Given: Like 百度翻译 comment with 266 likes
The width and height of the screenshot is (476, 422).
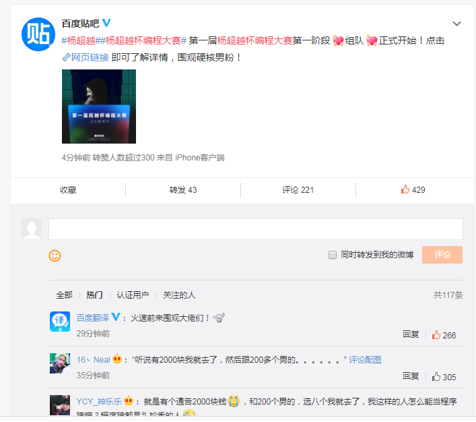Looking at the screenshot, I should [x=444, y=335].
